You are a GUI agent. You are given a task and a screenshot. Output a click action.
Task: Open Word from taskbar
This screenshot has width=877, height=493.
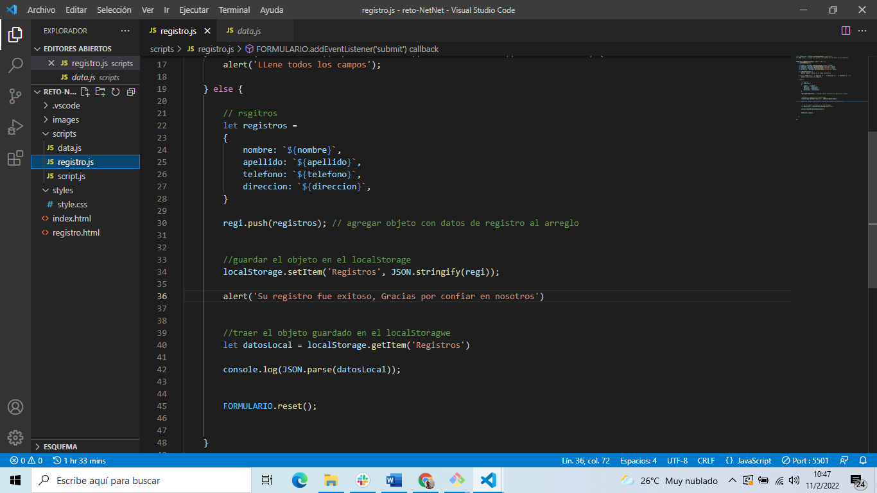[x=394, y=480]
